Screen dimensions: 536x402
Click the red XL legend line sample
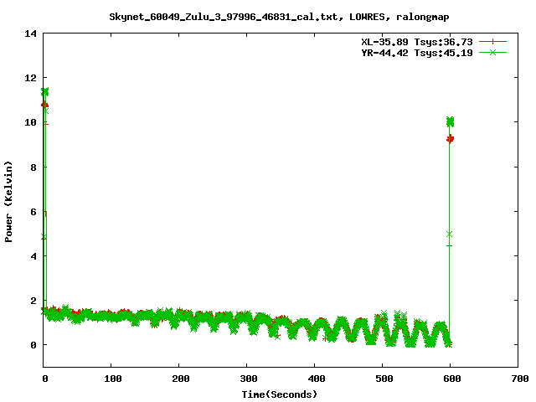coord(492,42)
